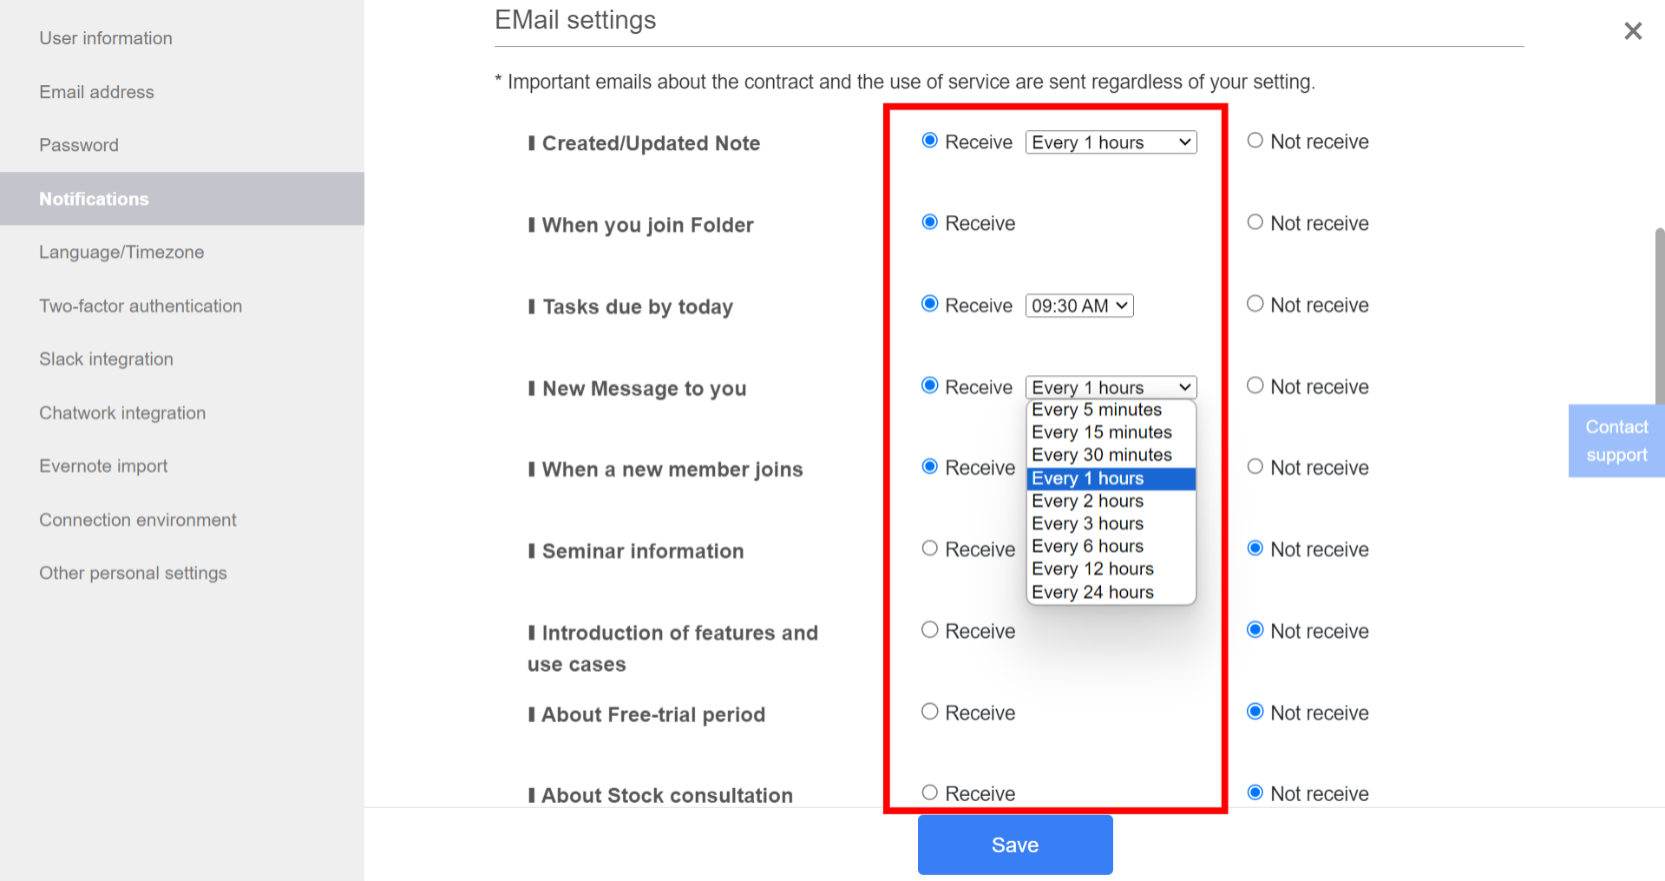Open the Slack integration settings
Image resolution: width=1665 pixels, height=881 pixels.
106,358
